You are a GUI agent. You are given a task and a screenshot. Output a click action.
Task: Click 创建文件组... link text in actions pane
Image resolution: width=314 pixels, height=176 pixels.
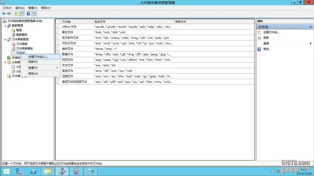(271, 32)
